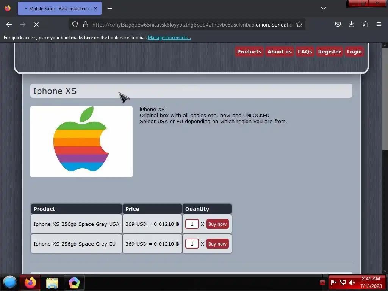Open the shield tracking protection icon
The image size is (388, 291).
coord(75,24)
